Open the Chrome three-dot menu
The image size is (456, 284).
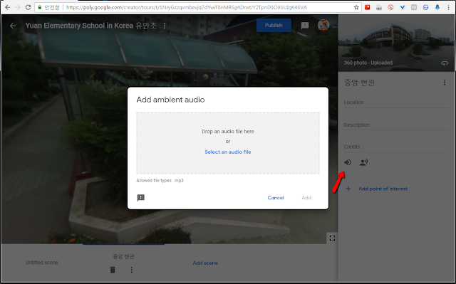[x=449, y=7]
